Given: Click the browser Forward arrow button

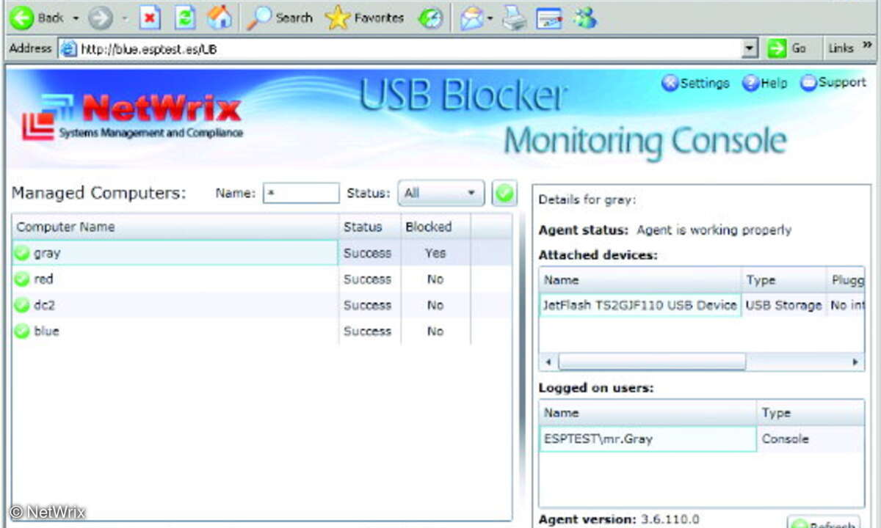Looking at the screenshot, I should (101, 18).
